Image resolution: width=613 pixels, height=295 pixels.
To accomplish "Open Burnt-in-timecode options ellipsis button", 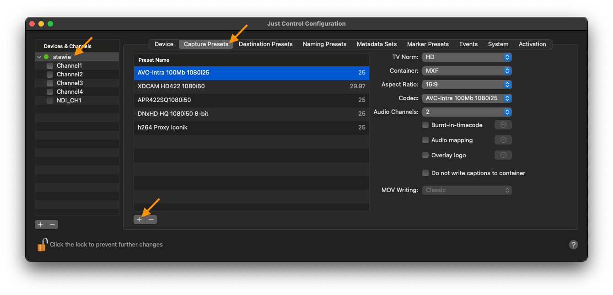I will (503, 125).
